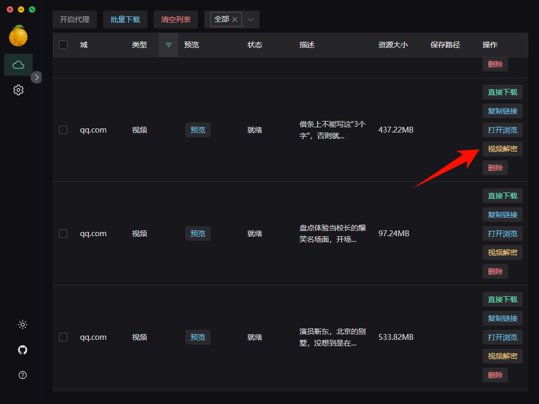Delete the 97.24MB video row
The image size is (539, 404).
click(495, 271)
